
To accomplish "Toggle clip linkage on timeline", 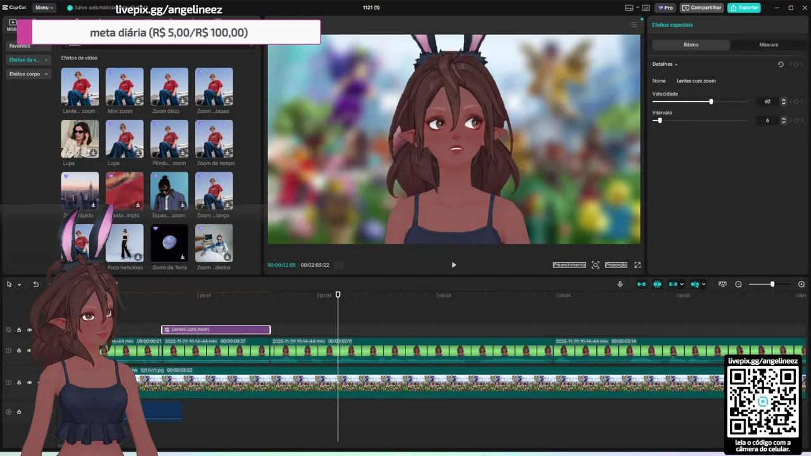I will point(673,284).
